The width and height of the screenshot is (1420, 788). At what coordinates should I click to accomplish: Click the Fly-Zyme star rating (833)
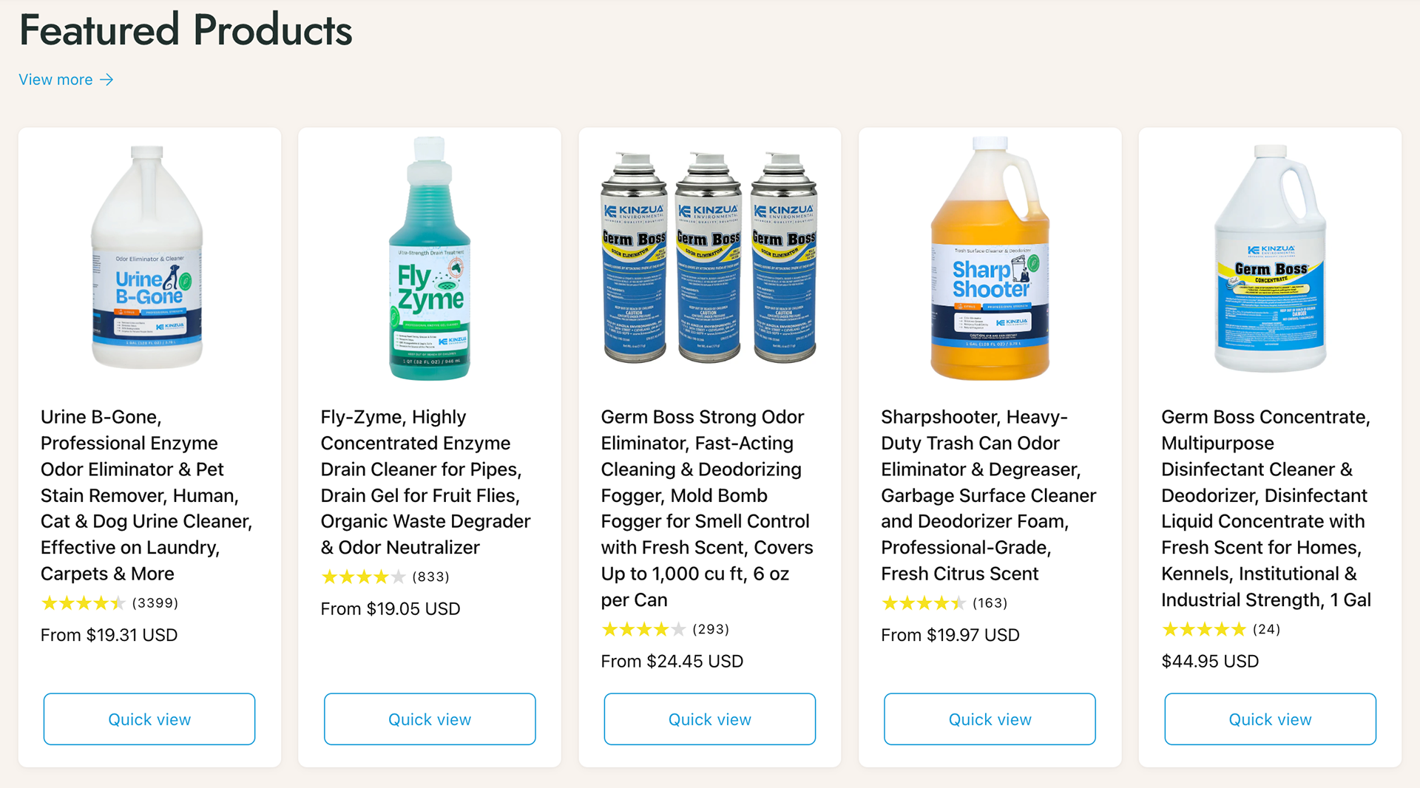[363, 577]
